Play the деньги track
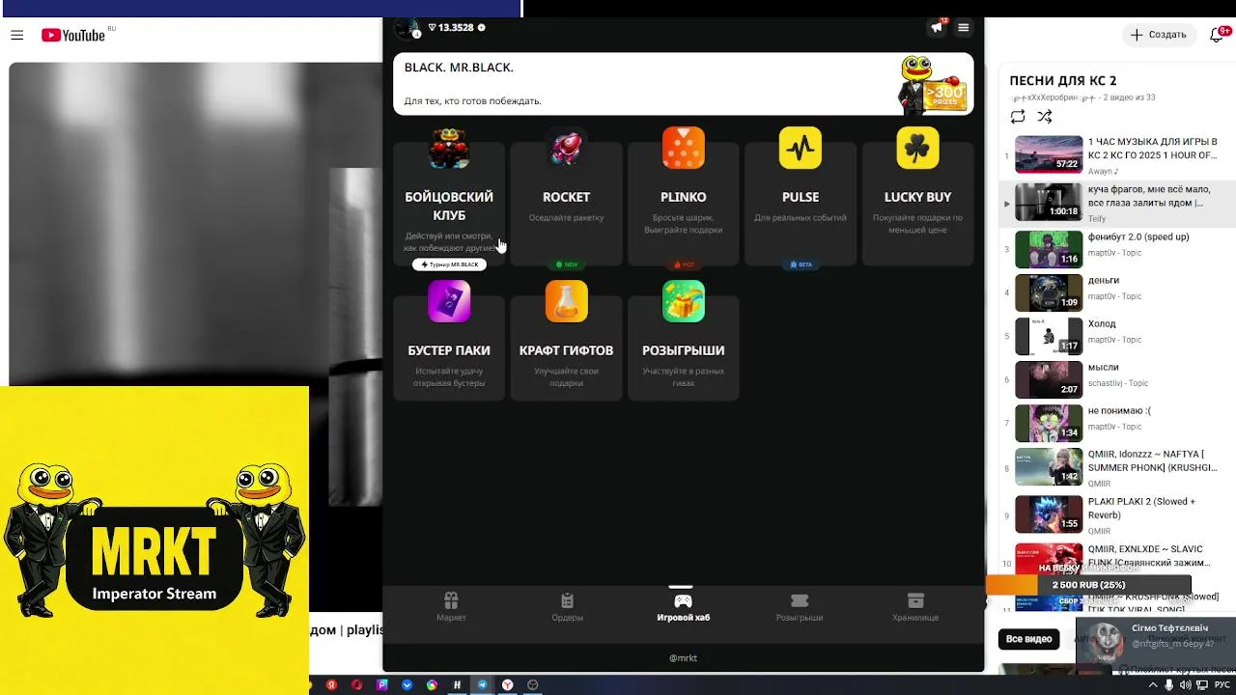This screenshot has height=695, width=1236. [x=1117, y=292]
